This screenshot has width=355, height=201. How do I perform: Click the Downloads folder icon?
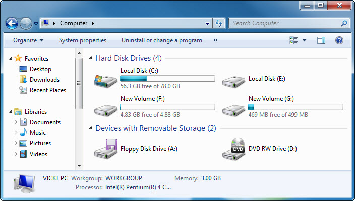tap(23, 79)
